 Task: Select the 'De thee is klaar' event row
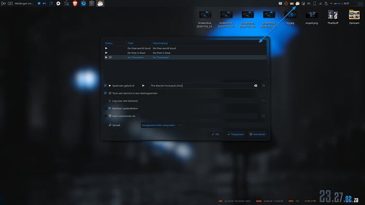pyautogui.click(x=185, y=53)
